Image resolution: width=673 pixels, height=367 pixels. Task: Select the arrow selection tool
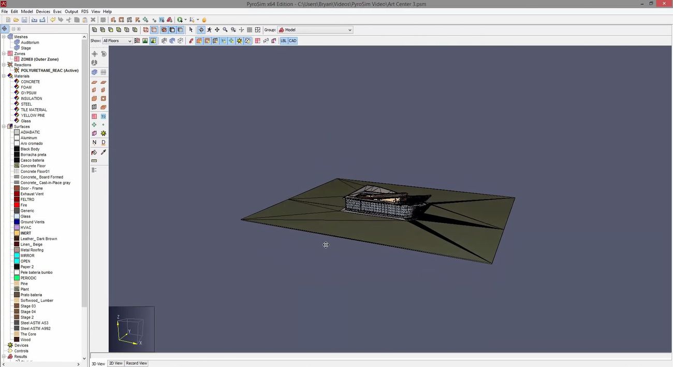[191, 30]
